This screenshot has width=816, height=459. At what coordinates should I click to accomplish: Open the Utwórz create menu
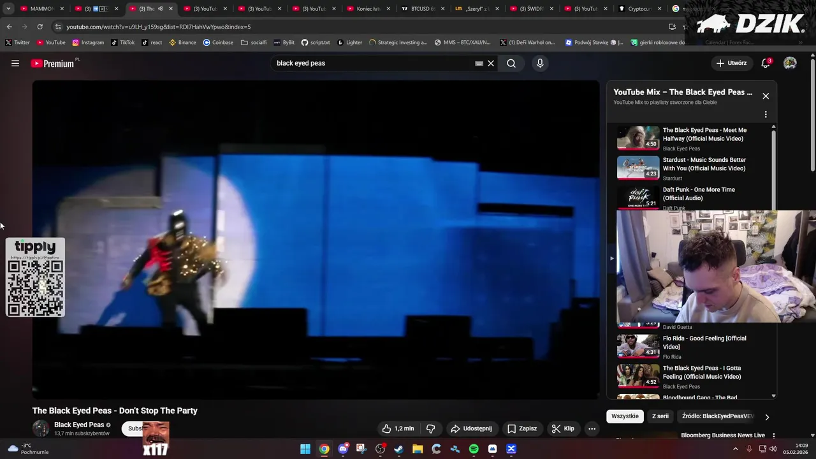[x=731, y=63]
